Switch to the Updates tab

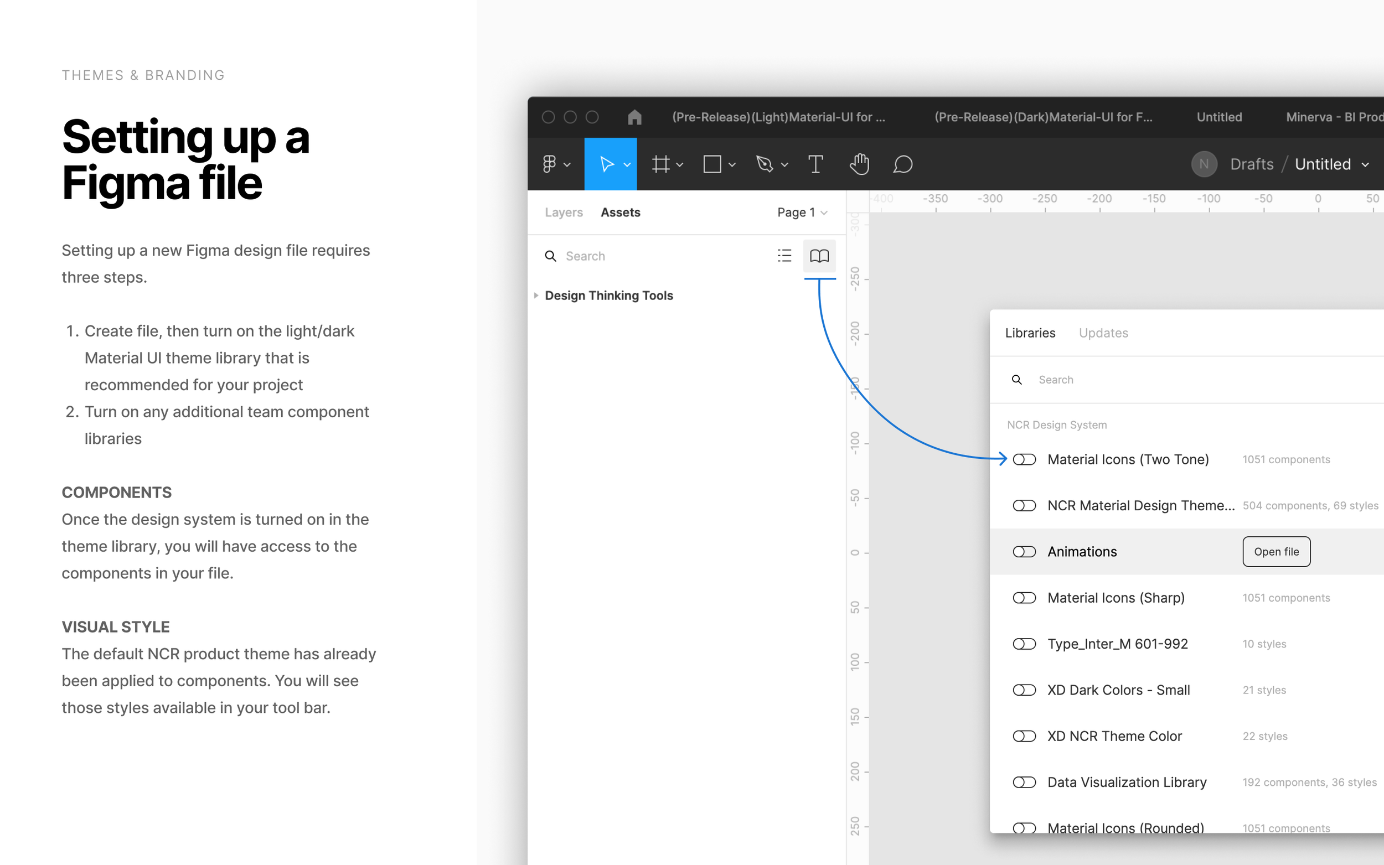(1103, 333)
